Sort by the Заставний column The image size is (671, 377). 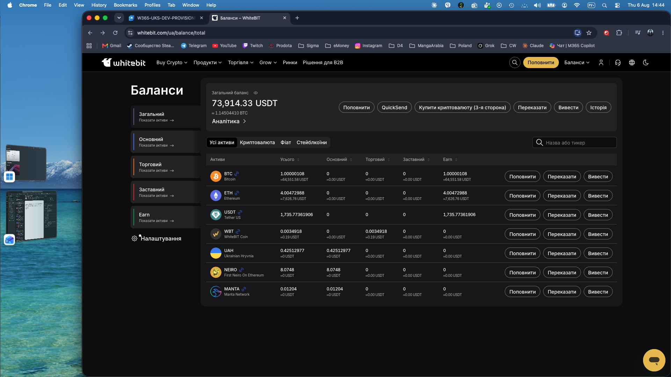pyautogui.click(x=416, y=160)
